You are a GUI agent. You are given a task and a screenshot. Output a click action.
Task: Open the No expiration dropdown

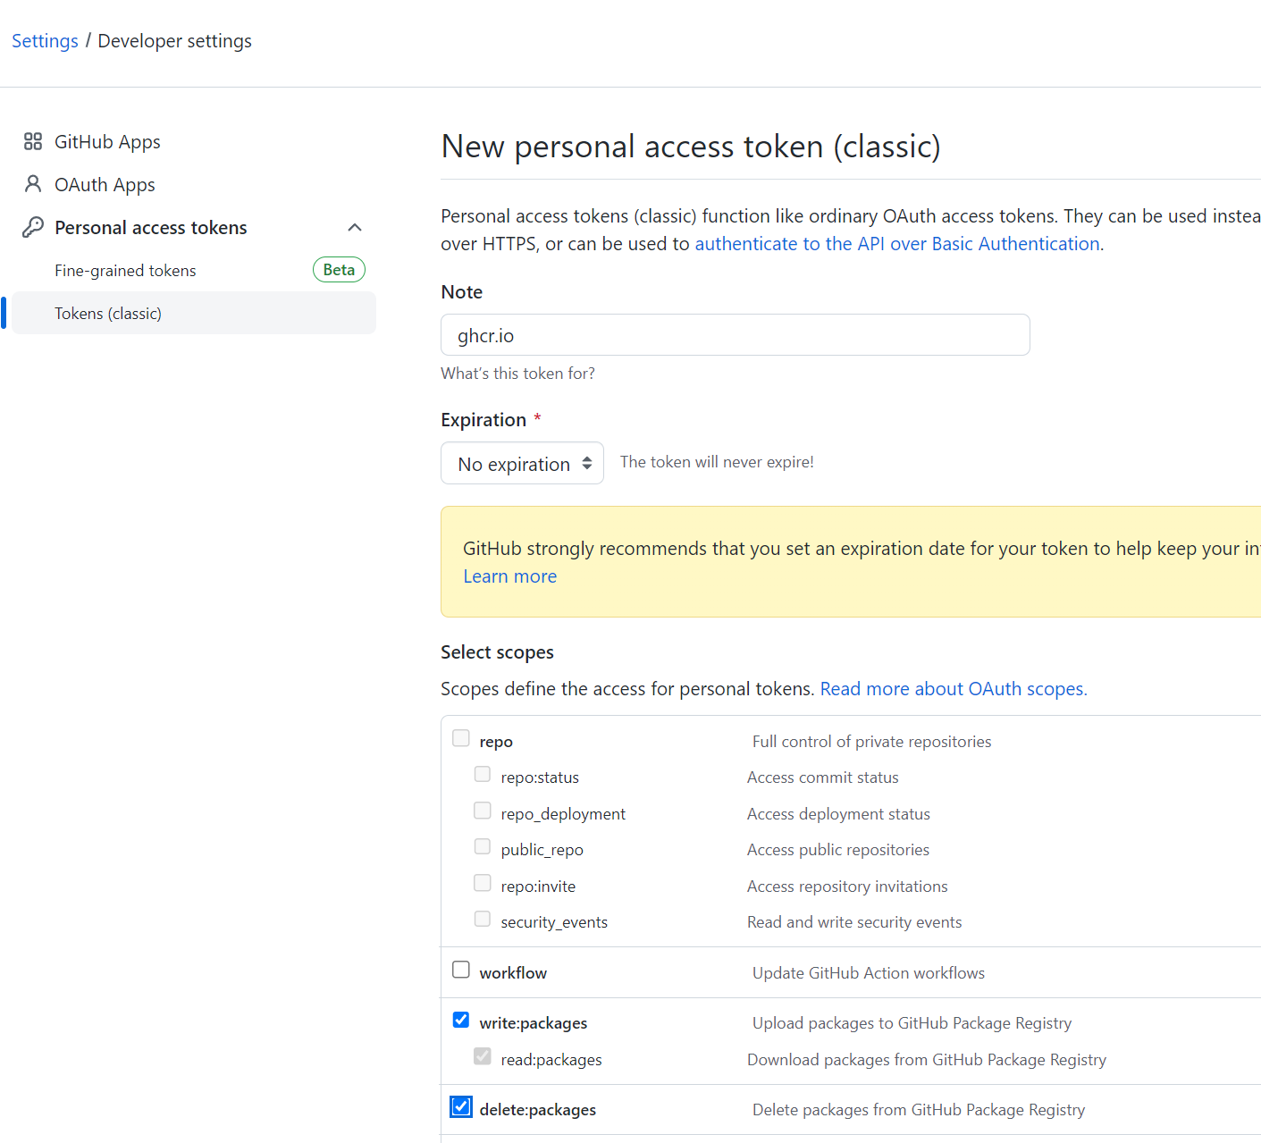522,463
